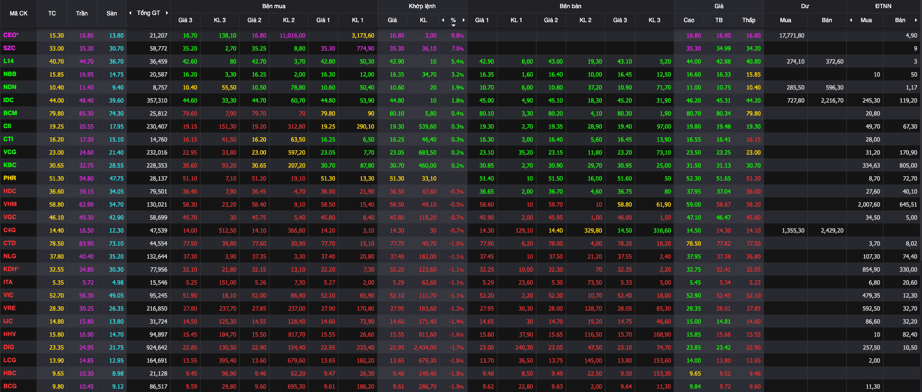922x392 pixels.
Task: Open stock symbol CII
Action: click(7, 126)
